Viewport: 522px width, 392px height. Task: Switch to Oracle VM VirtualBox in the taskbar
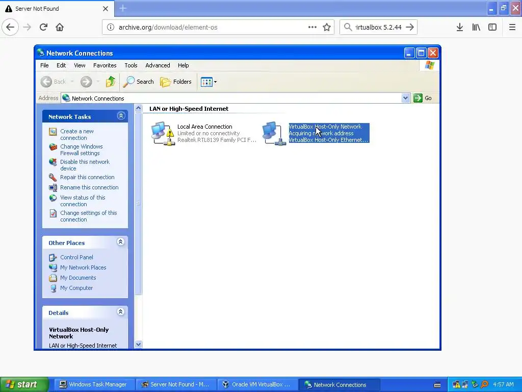(257, 385)
